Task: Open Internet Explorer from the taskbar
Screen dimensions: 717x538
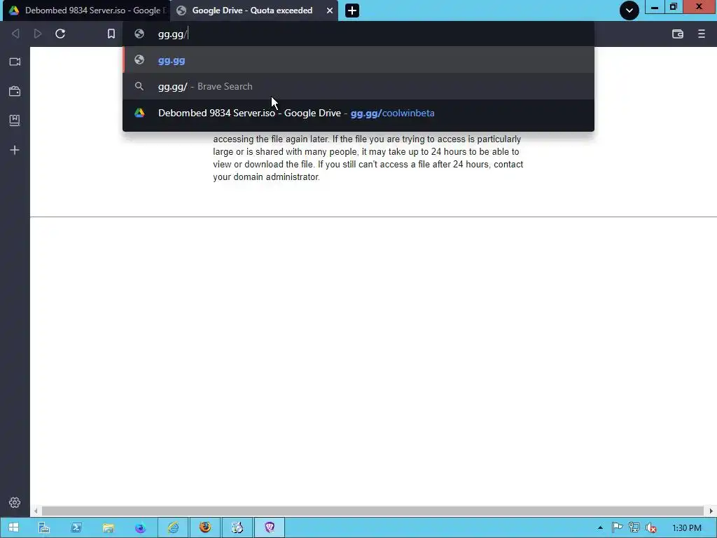Action: [173, 527]
